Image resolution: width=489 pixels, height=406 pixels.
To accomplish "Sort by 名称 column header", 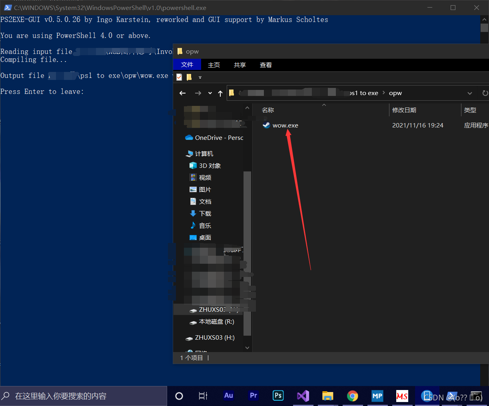I will coord(268,110).
